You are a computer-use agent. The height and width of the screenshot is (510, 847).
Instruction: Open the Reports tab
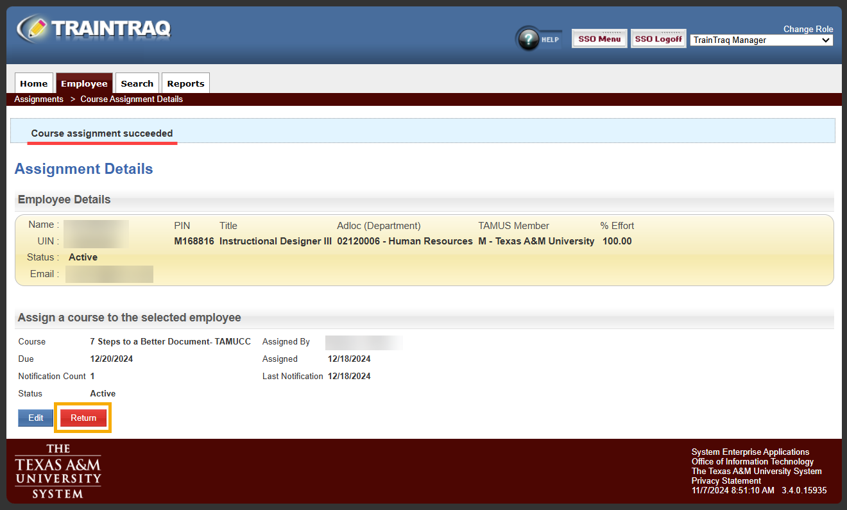tap(185, 83)
